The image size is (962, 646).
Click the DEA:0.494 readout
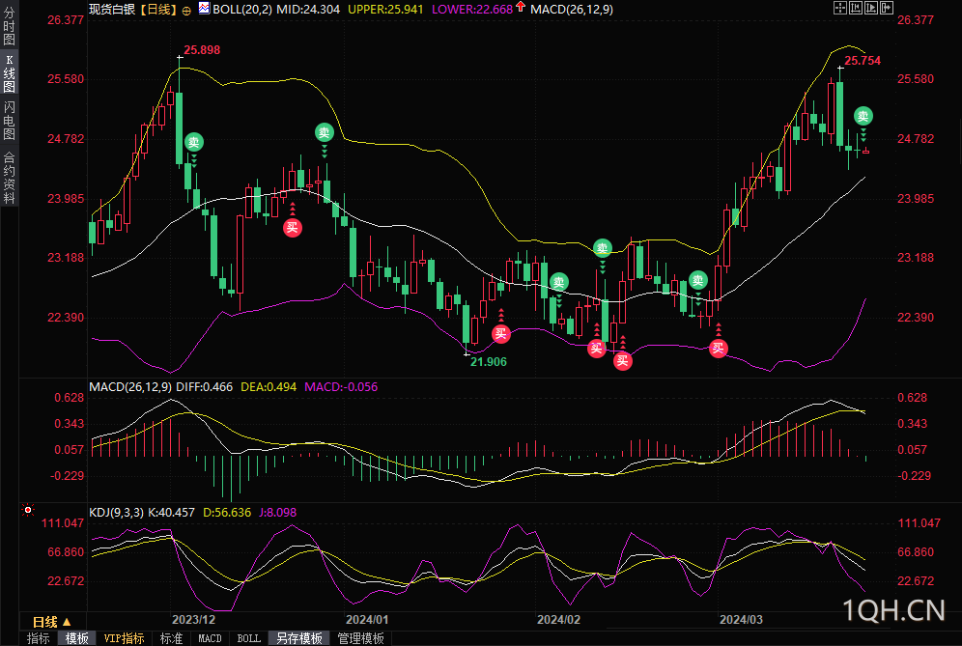269,387
